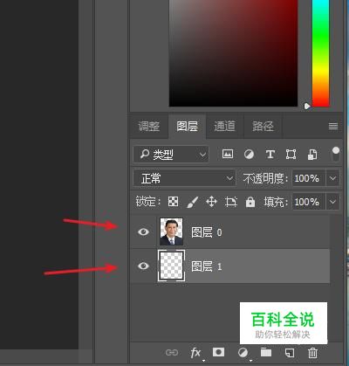Open the 类型 filter type dropdown

tap(171, 155)
